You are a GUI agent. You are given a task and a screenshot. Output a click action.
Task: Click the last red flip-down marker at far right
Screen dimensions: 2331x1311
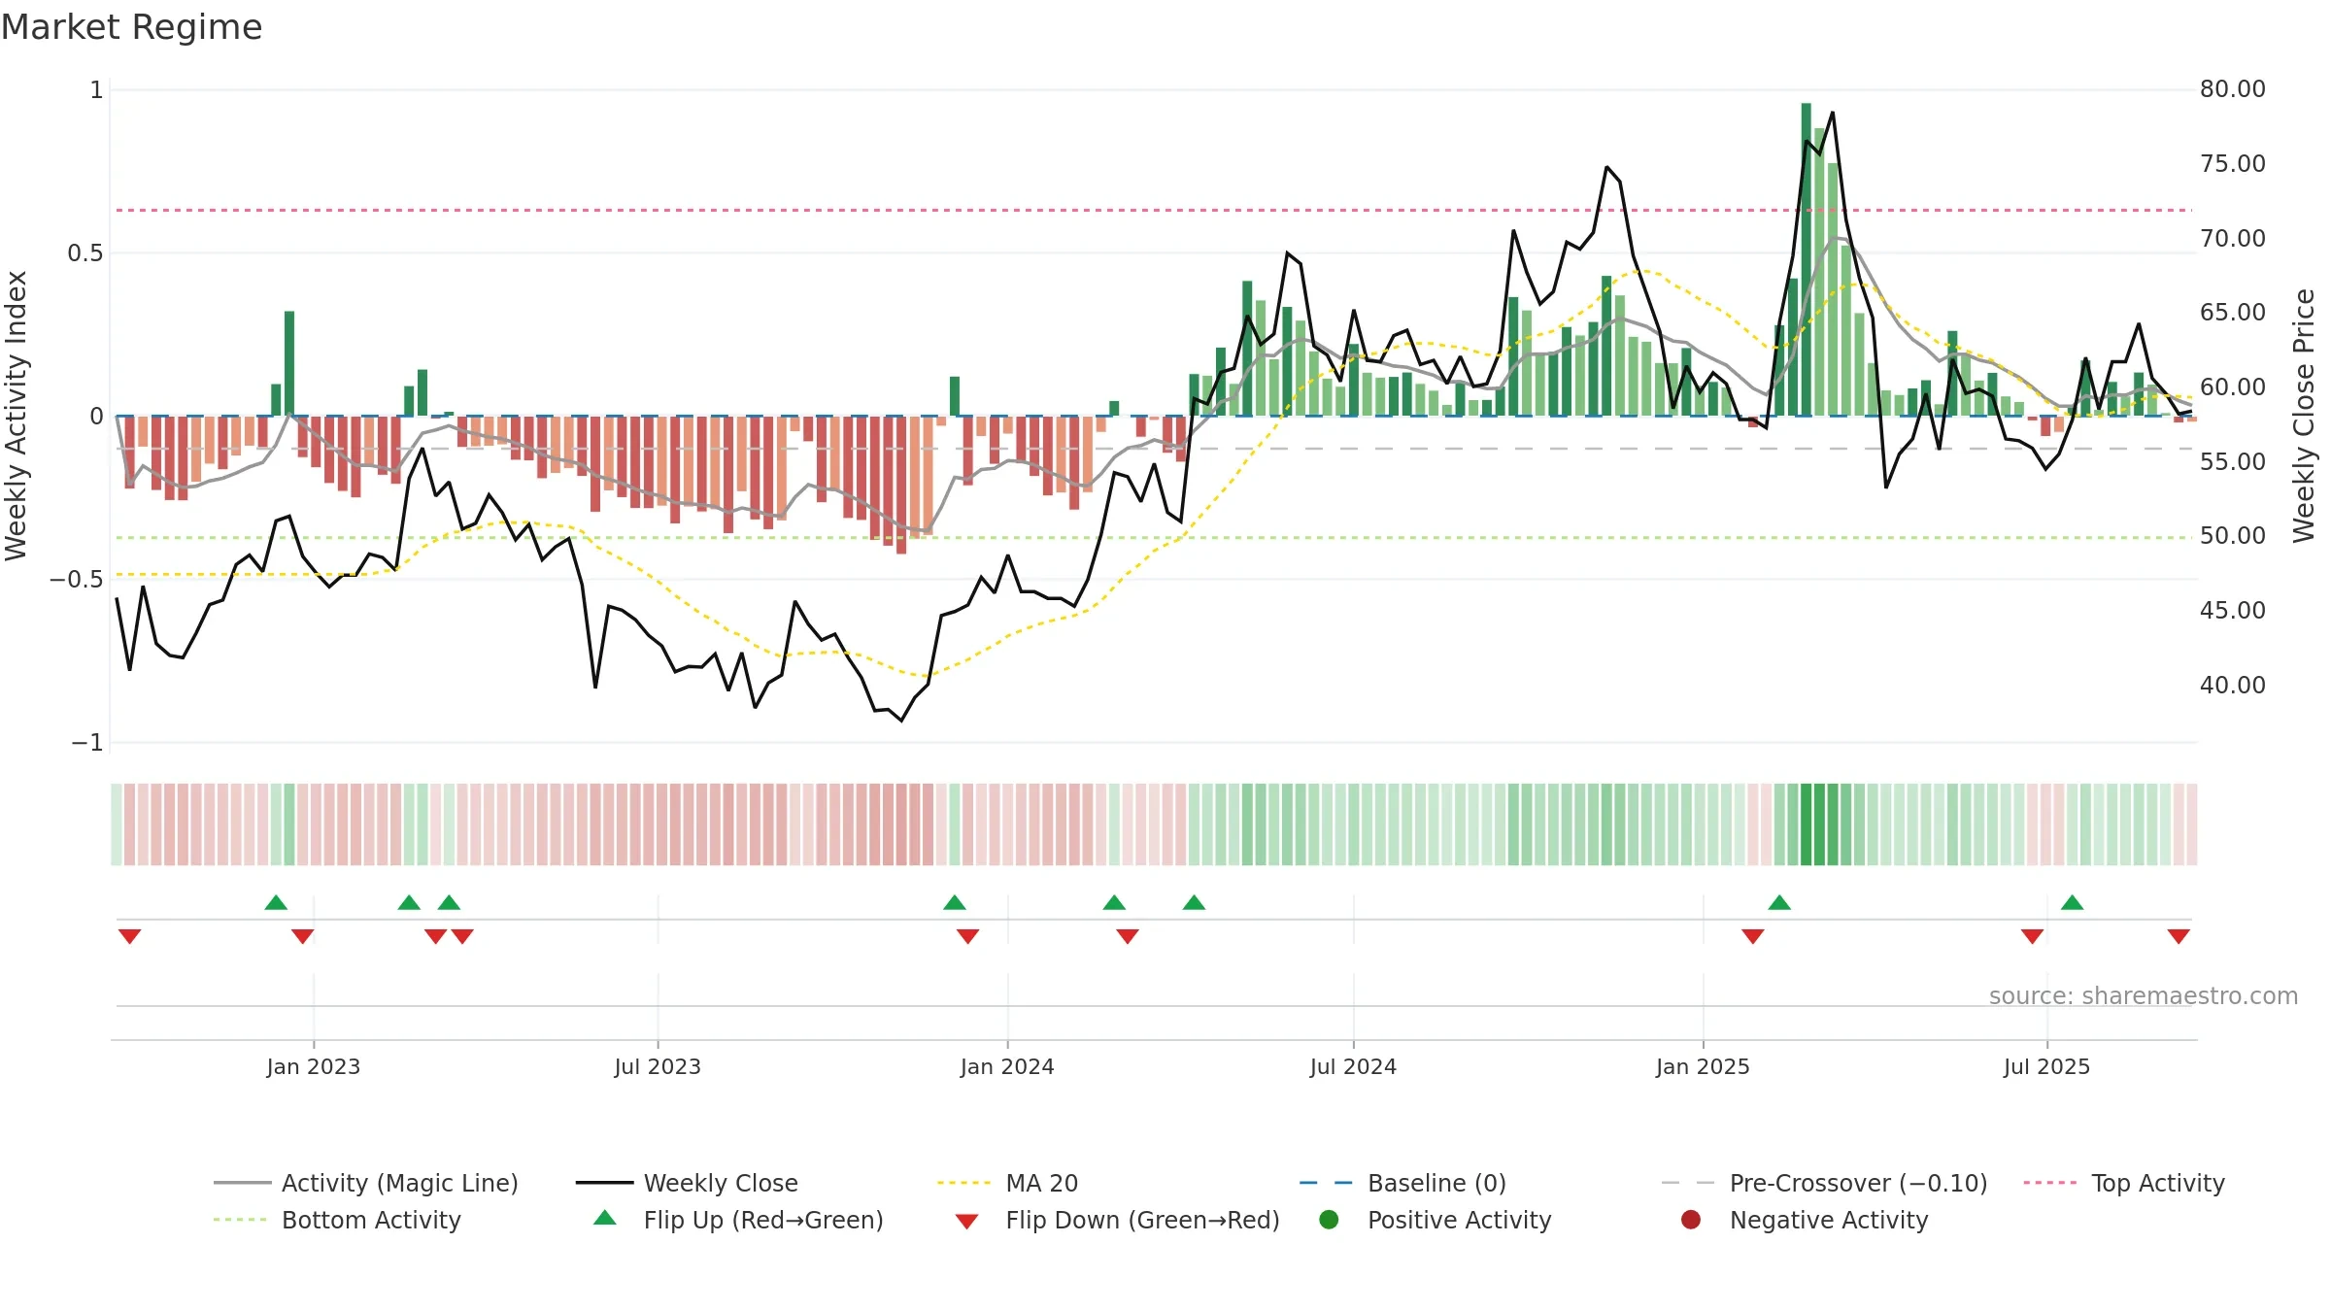click(x=2179, y=936)
